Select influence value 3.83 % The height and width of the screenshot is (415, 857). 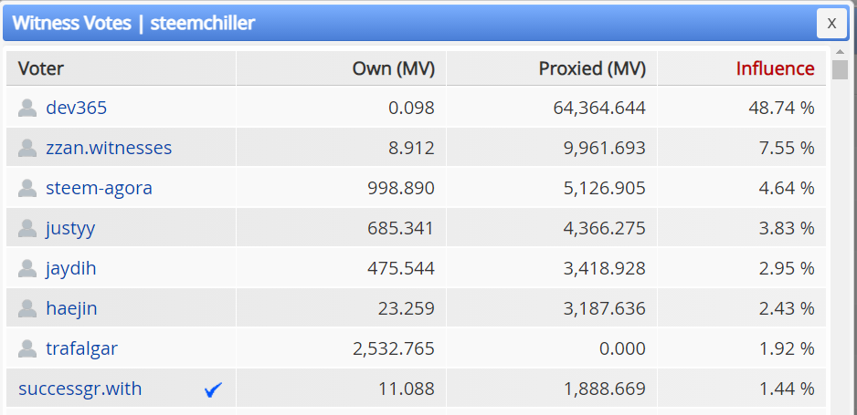click(787, 228)
